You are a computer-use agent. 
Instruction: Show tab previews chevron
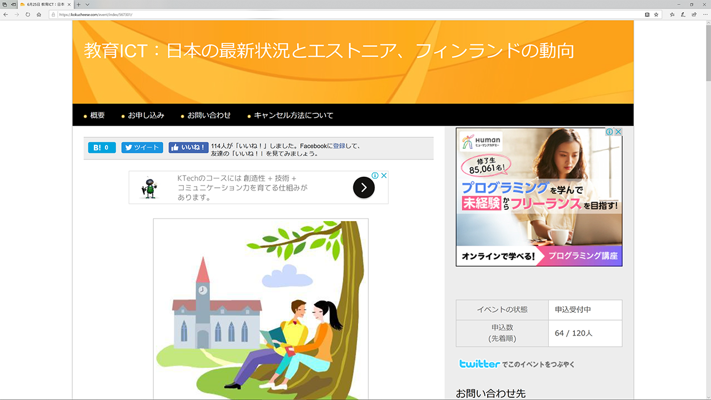tap(87, 4)
